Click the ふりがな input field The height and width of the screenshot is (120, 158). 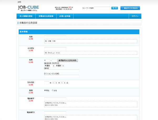click(55, 49)
